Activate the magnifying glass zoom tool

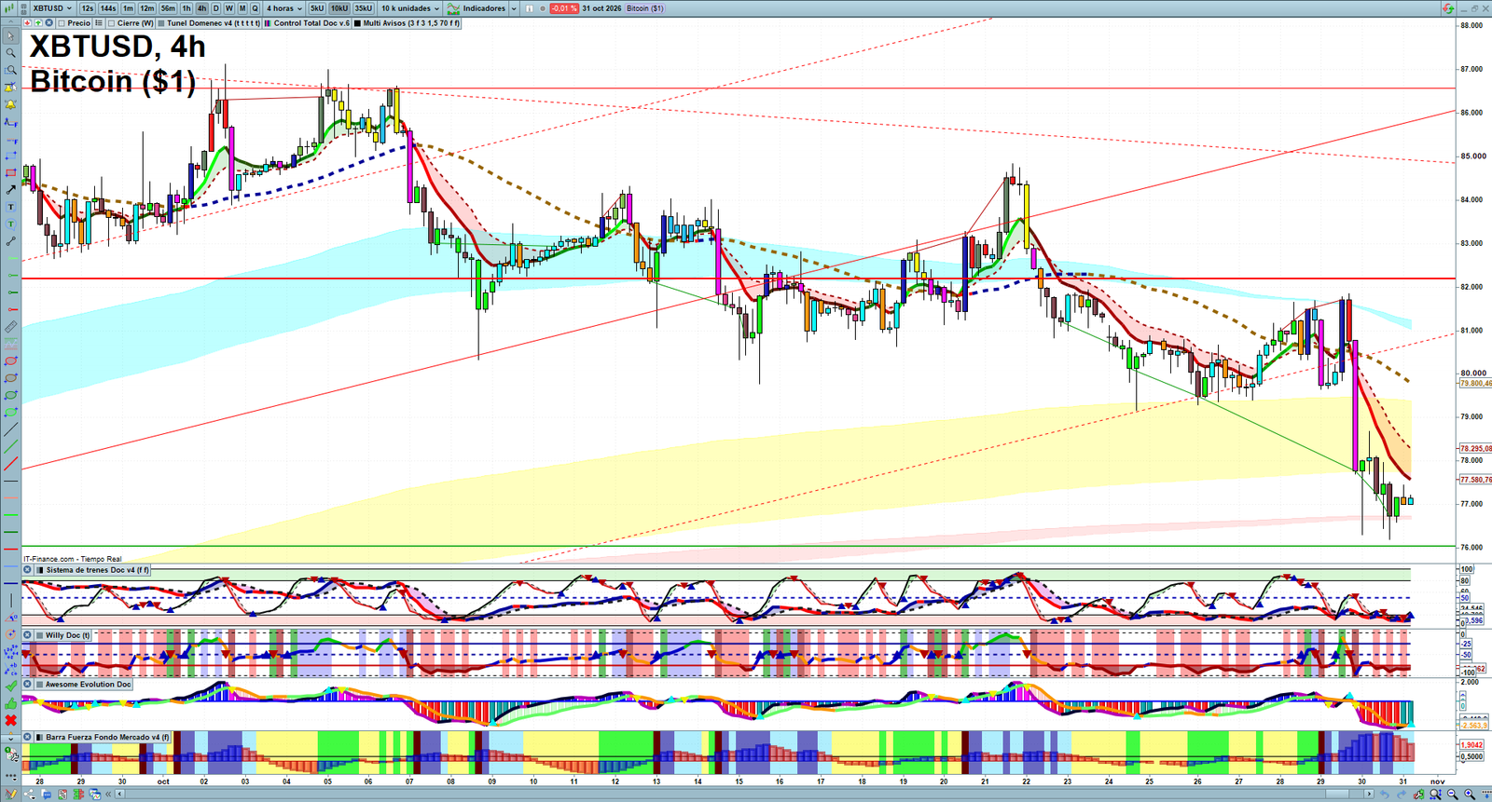point(10,53)
